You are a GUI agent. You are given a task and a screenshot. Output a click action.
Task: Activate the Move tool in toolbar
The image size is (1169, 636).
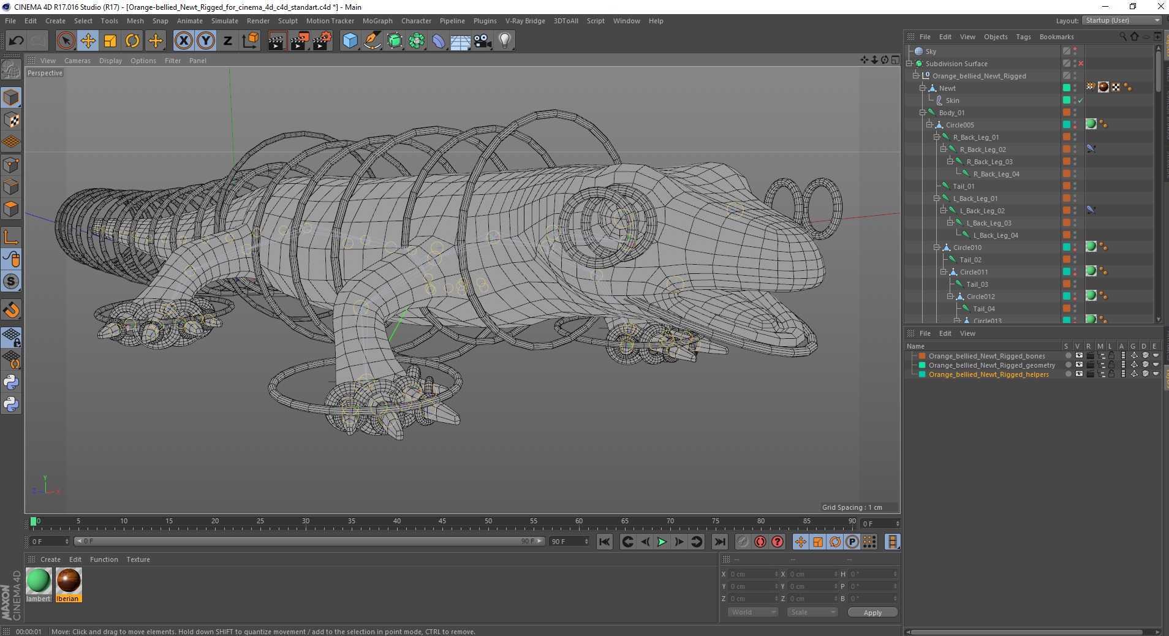tap(88, 41)
